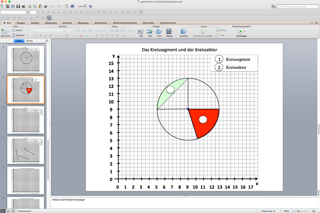The height and width of the screenshot is (213, 320).
Task: Click the Undo arrow icon
Action: (x=52, y=6)
